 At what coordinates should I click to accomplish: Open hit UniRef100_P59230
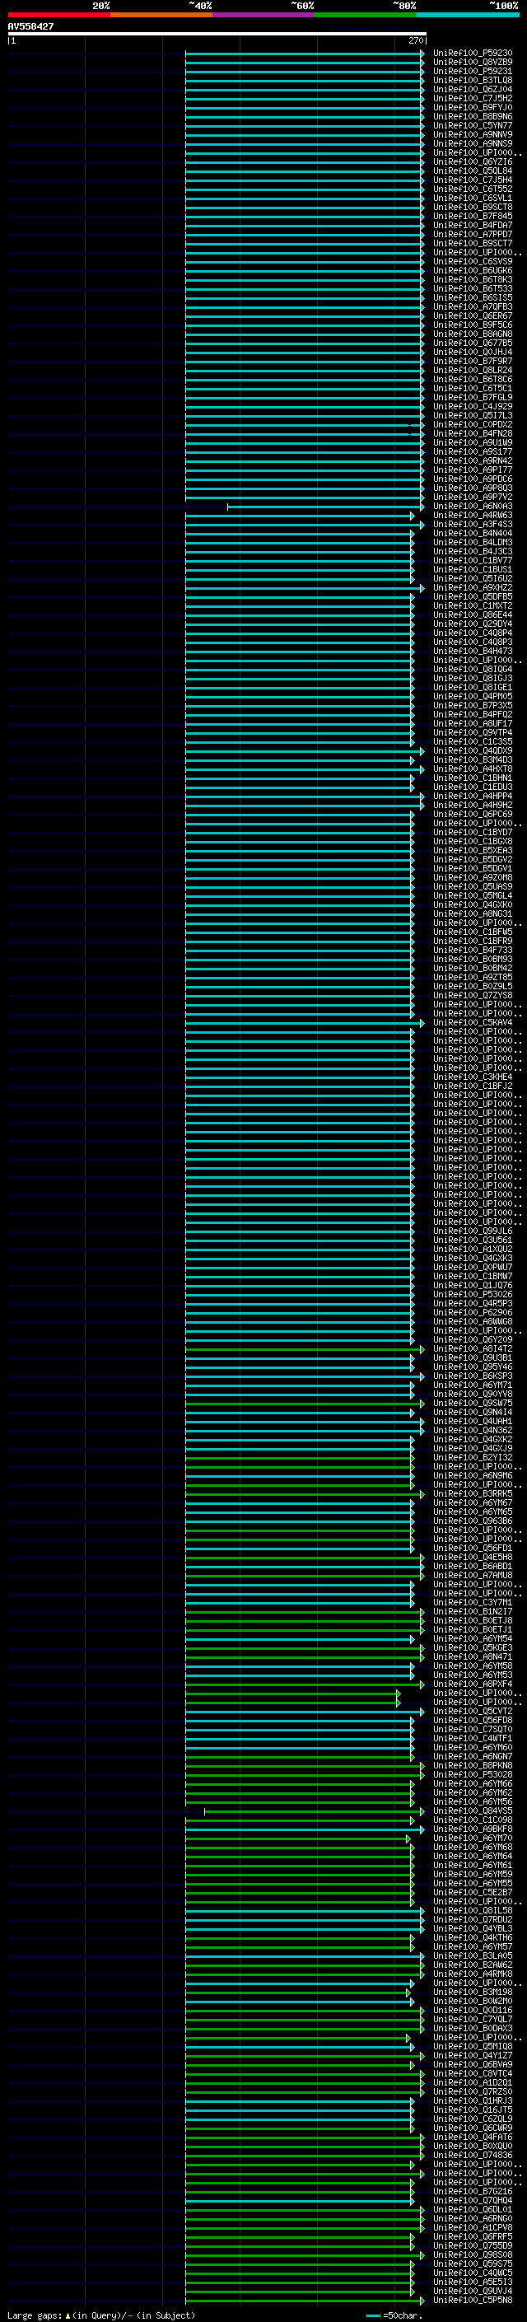pos(473,54)
